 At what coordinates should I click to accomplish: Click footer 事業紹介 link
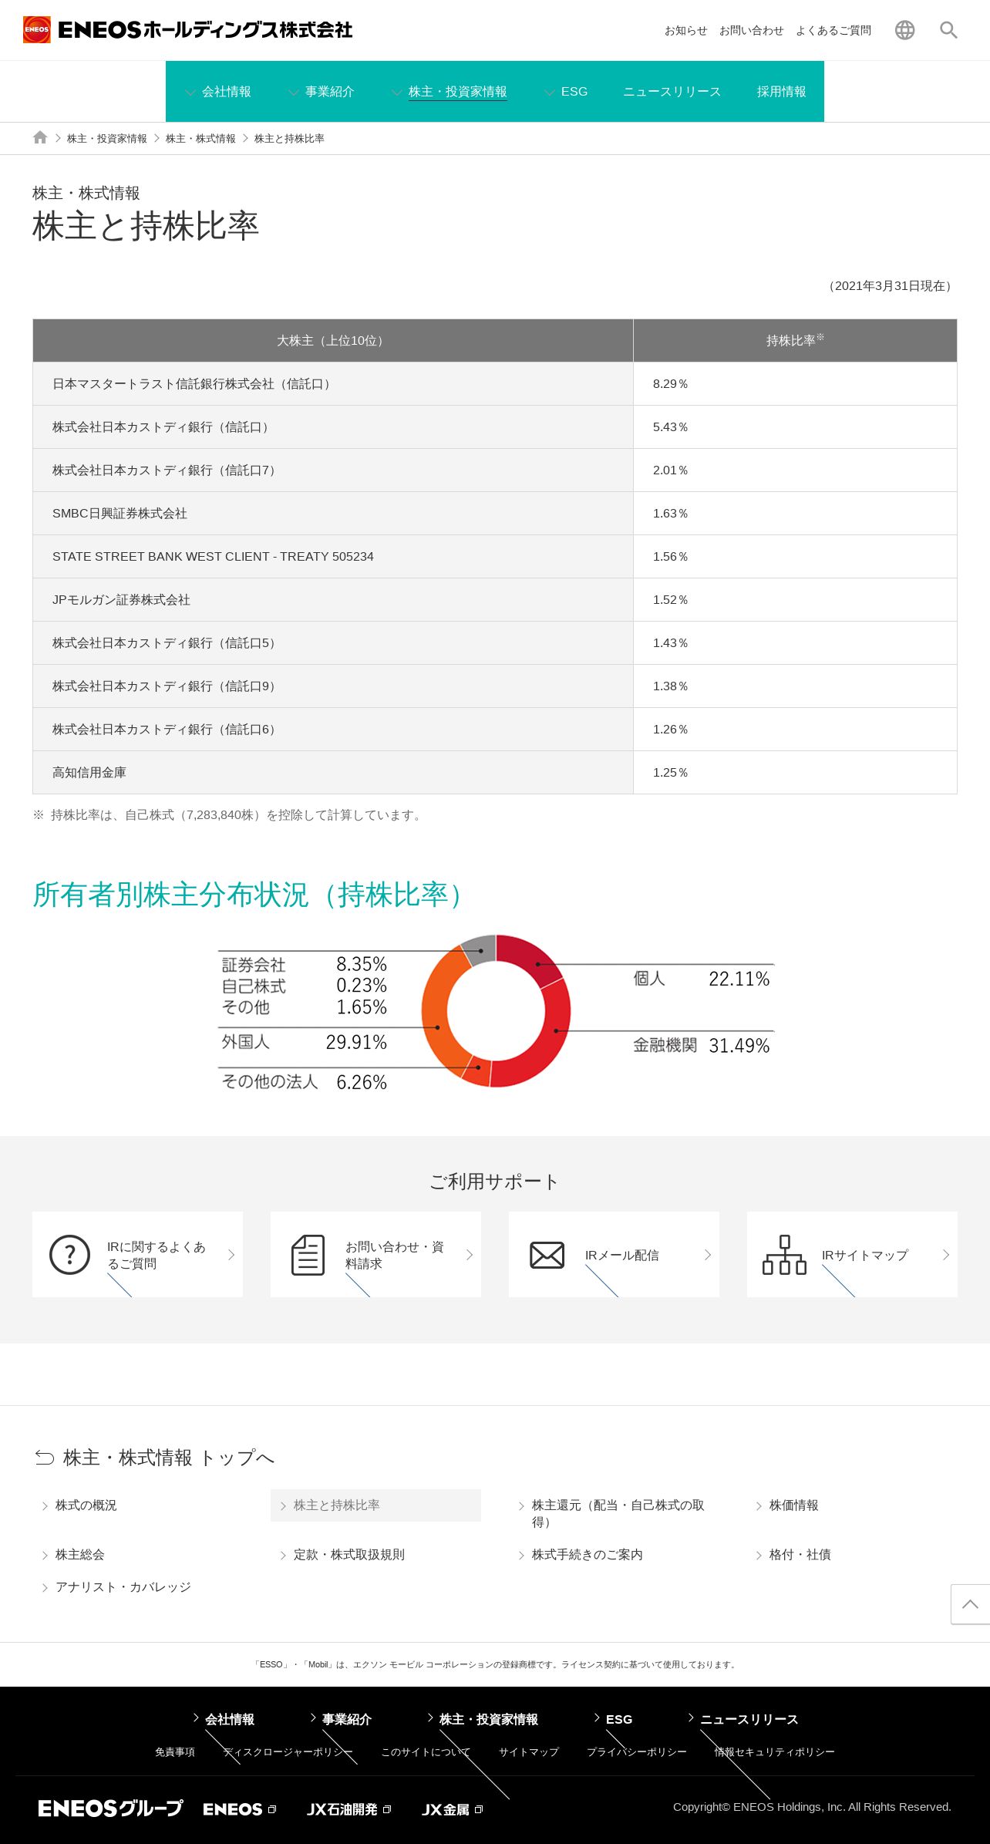[x=346, y=1719]
